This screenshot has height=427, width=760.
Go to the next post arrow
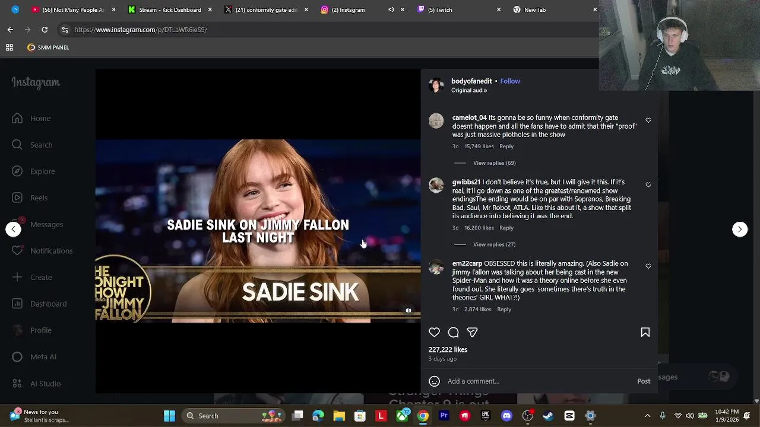pyautogui.click(x=740, y=229)
